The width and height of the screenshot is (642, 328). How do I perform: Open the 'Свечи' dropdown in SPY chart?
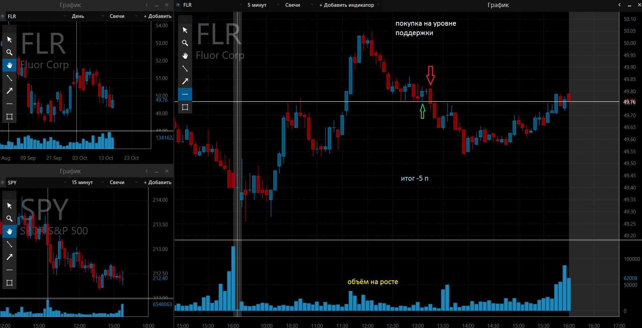pyautogui.click(x=124, y=182)
